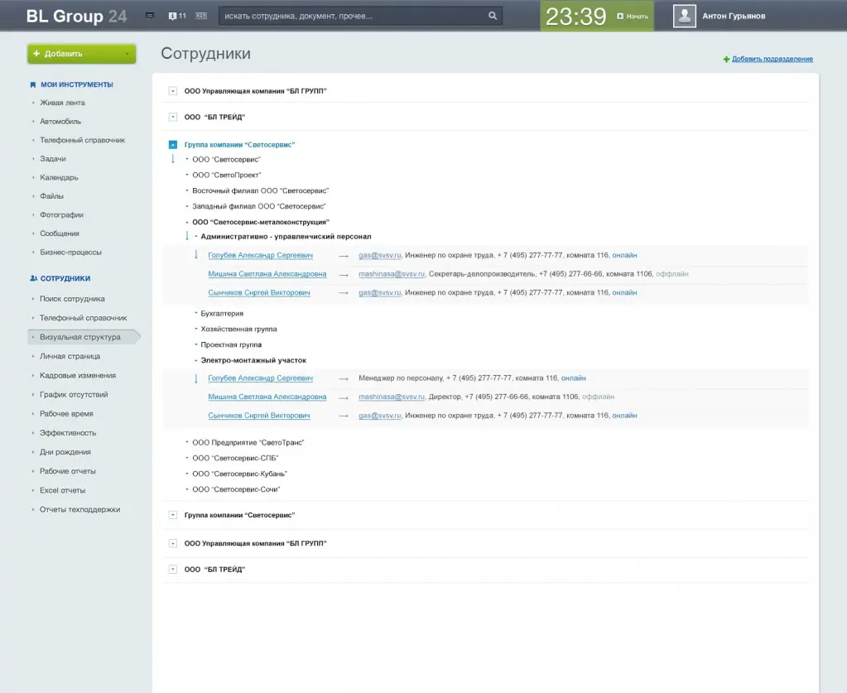This screenshot has height=693, width=847.
Task: Click the BL Group 24 logo
Action: [x=76, y=16]
